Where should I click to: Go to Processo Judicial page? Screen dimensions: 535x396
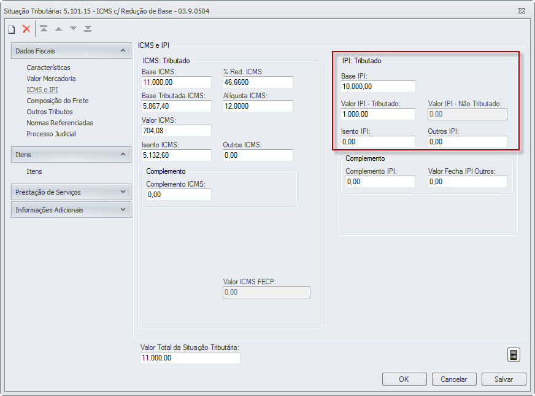51,134
